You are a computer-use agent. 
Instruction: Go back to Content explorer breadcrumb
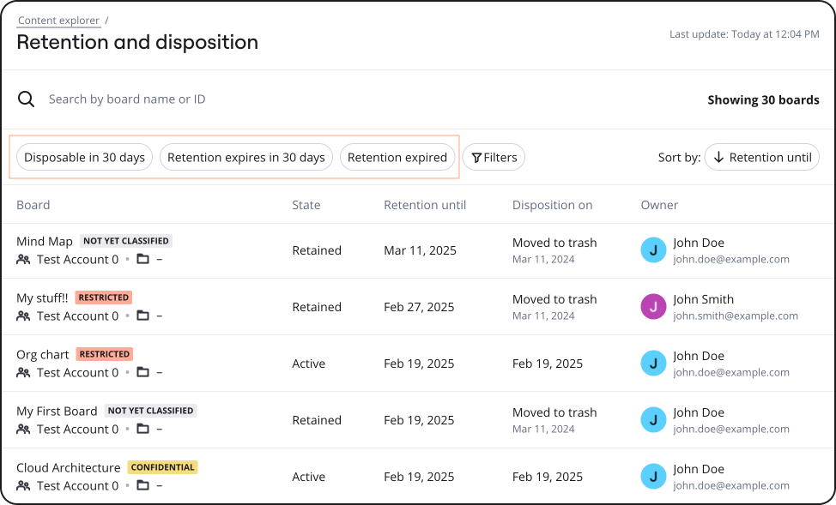point(58,20)
